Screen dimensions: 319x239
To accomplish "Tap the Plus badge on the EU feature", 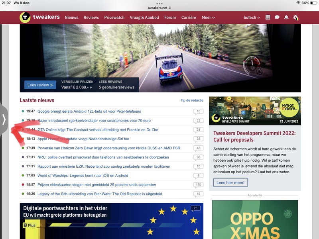I will [x=30, y=225].
